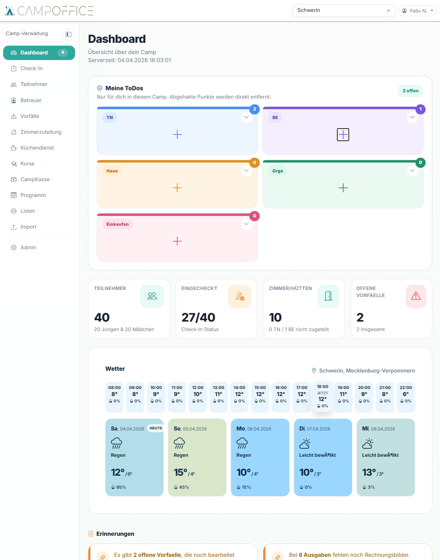Collapse the Einkaufen card using its chevron
This screenshot has width=440, height=560.
pyautogui.click(x=246, y=224)
